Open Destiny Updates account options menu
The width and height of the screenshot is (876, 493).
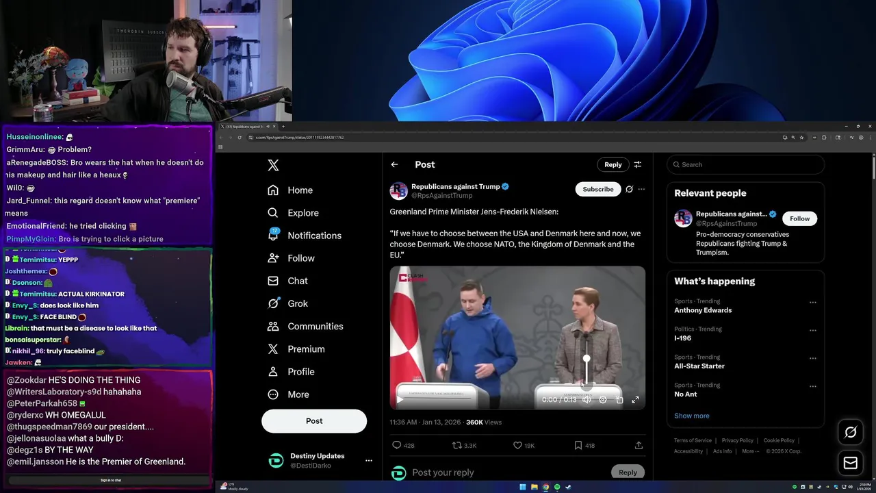click(368, 461)
